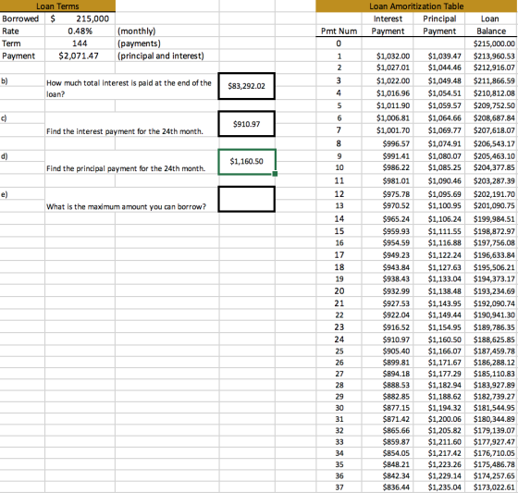The image size is (518, 493).
Task: Click the monthly Rate cell 0.48%
Action: pos(80,31)
